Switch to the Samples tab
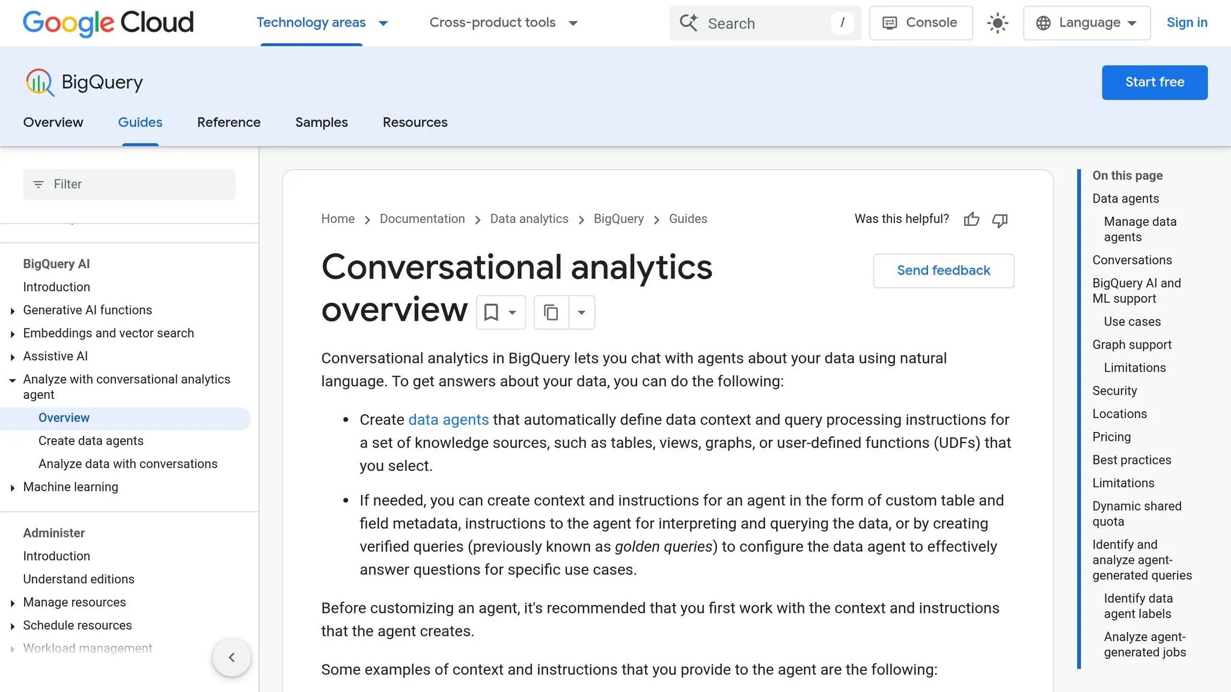Screen dimensions: 1231x692 pos(322,122)
